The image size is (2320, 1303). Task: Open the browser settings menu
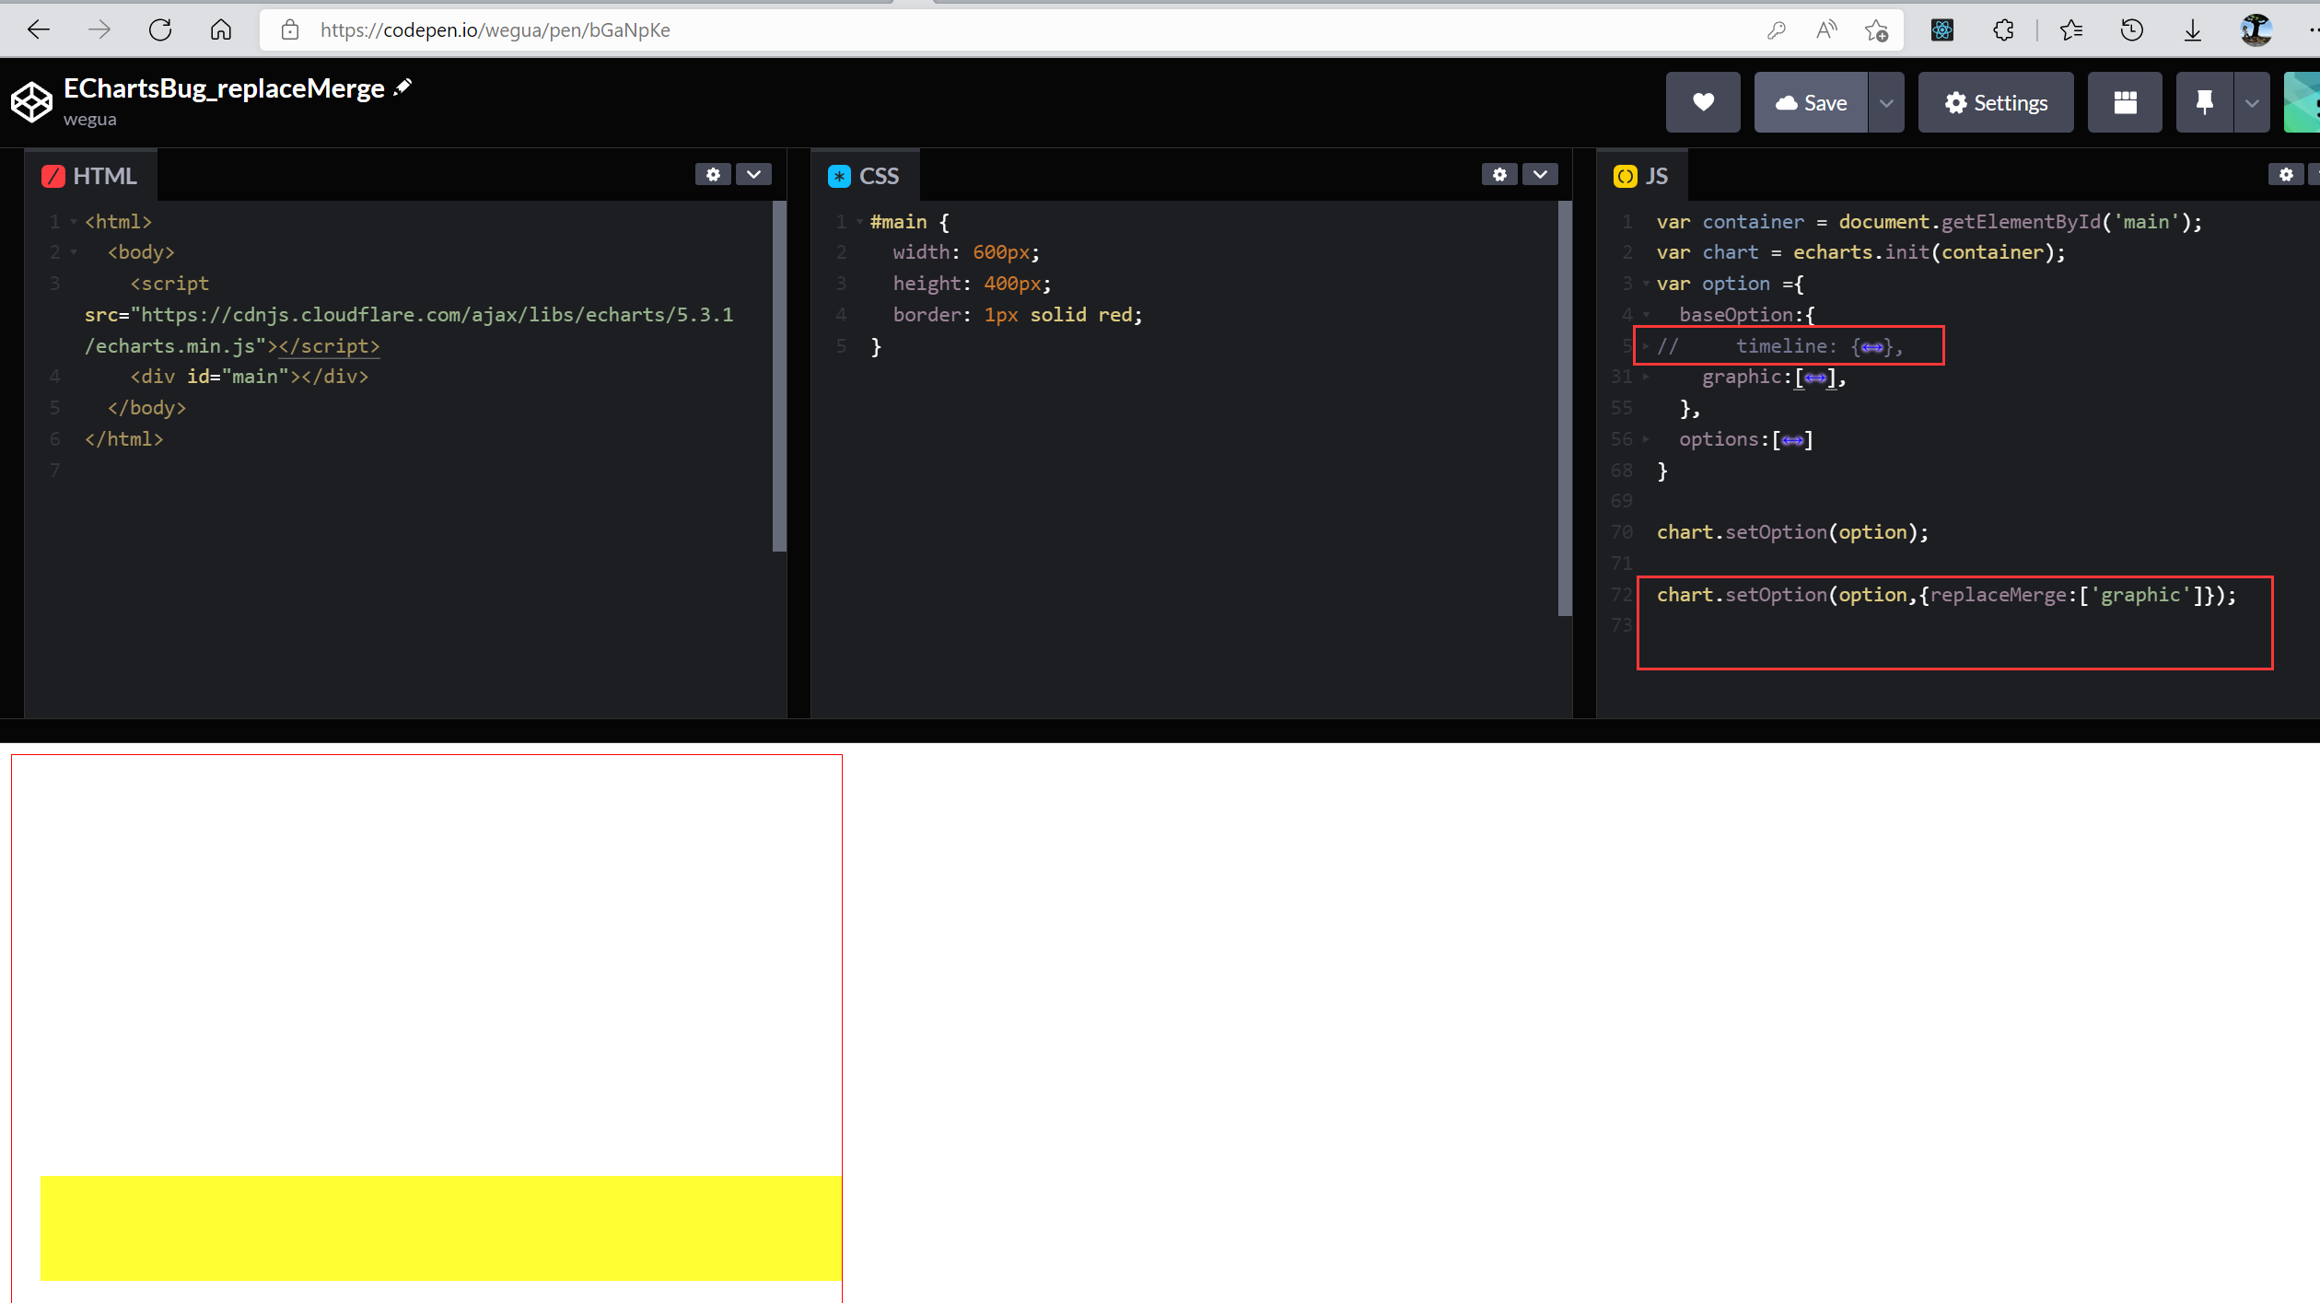click(x=2313, y=29)
